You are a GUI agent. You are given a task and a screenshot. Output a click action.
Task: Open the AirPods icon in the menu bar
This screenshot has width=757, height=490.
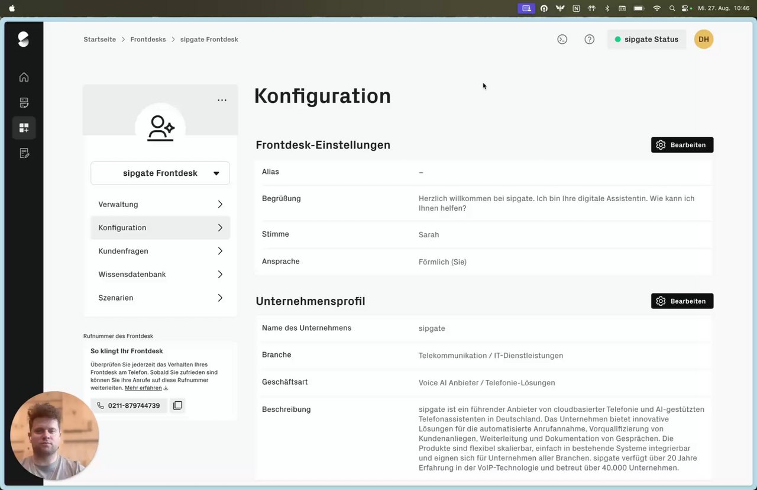592,8
